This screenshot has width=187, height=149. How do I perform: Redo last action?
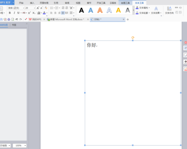pyautogui.click(x=21, y=19)
